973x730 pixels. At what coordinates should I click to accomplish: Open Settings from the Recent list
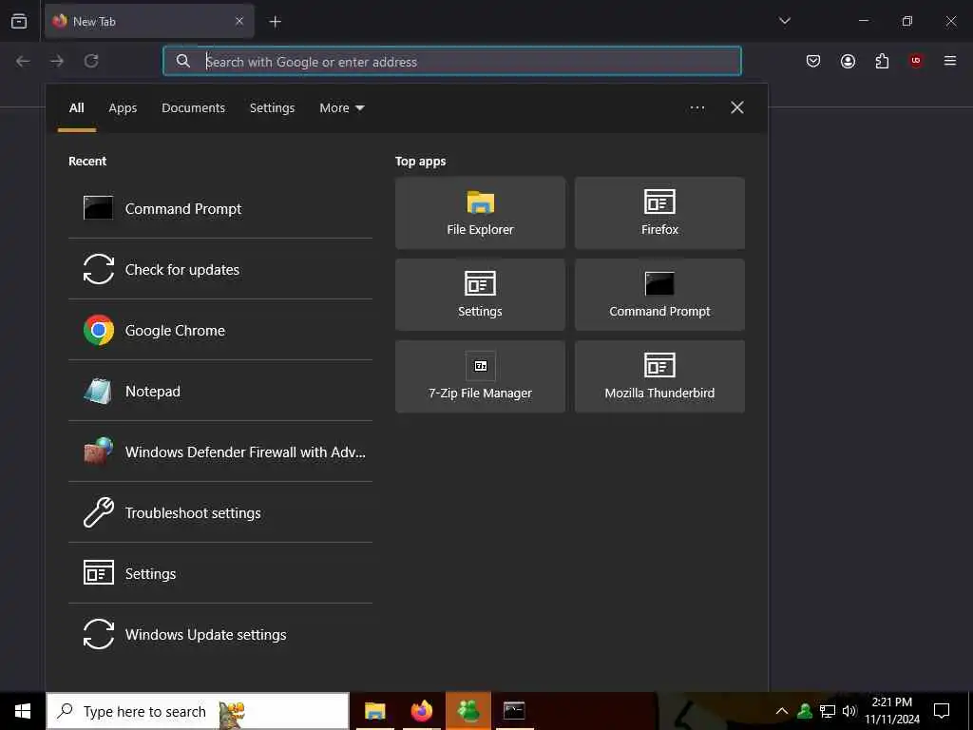(220, 573)
